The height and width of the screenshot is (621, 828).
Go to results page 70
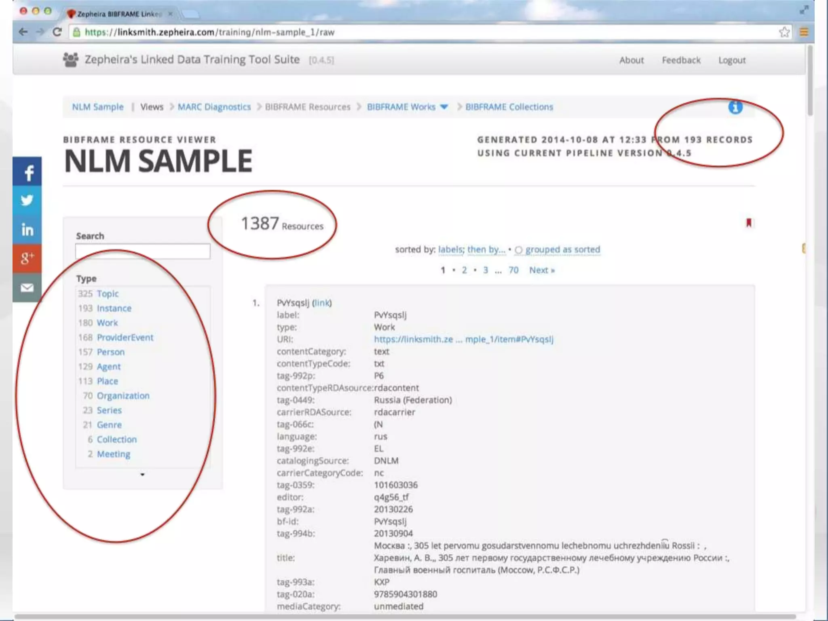pyautogui.click(x=513, y=270)
